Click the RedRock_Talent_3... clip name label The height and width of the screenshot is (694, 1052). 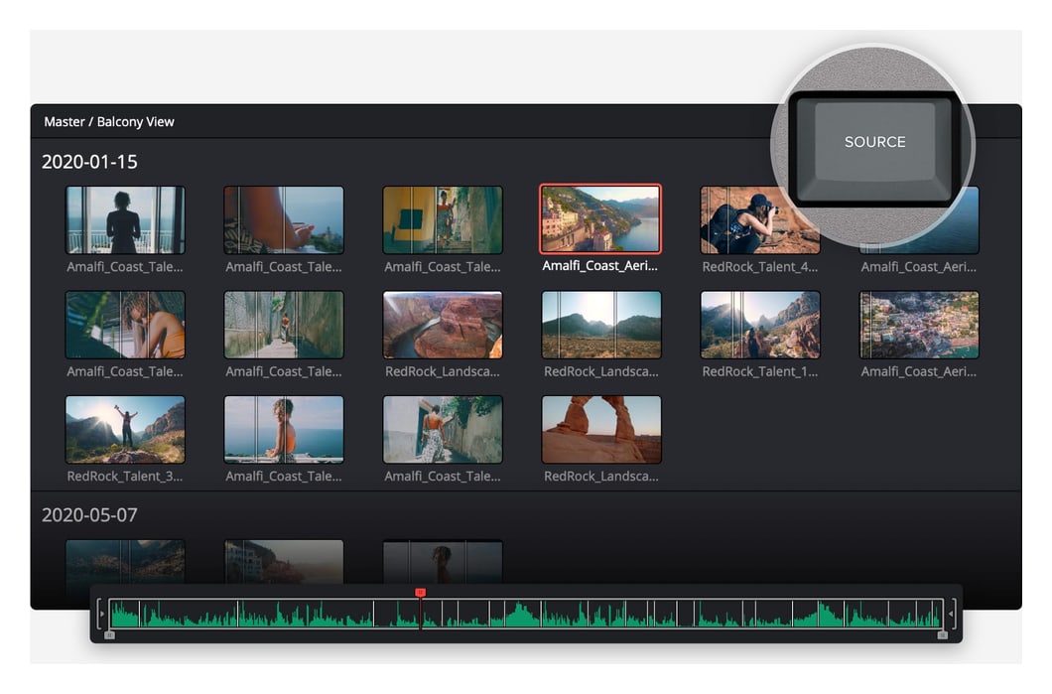coord(125,476)
